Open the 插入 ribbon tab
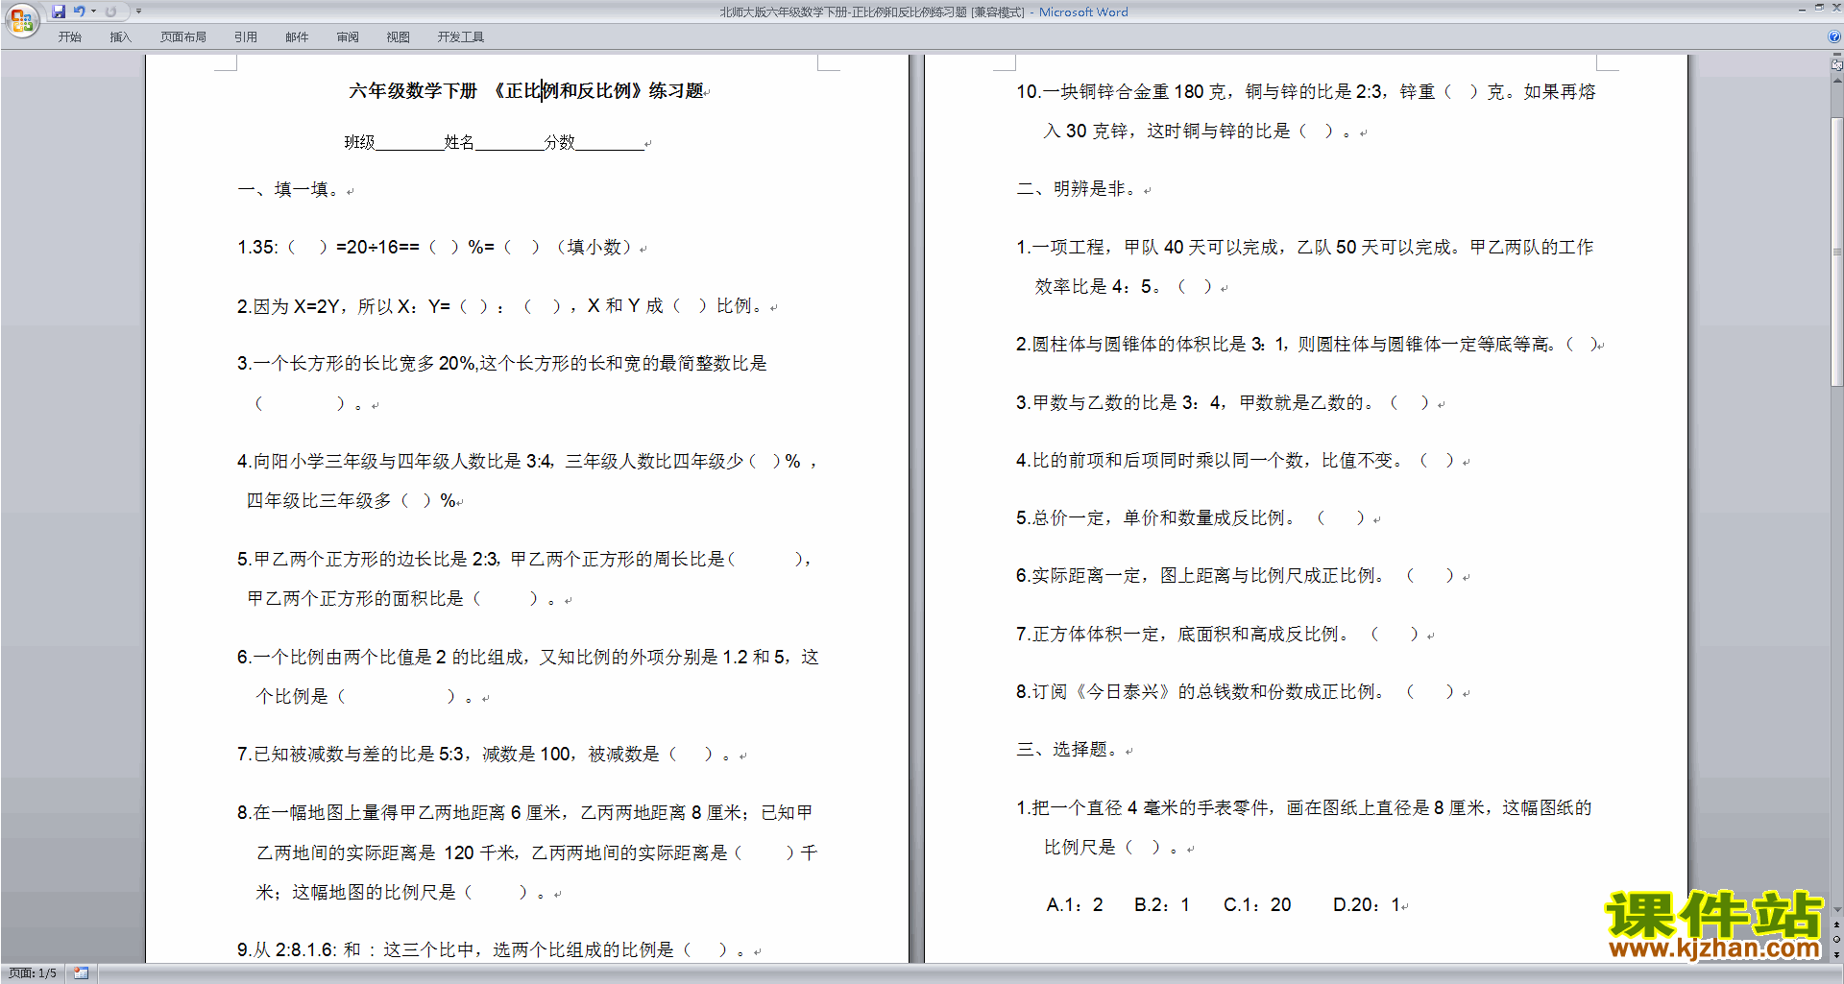Image resolution: width=1844 pixels, height=984 pixels. (x=120, y=36)
